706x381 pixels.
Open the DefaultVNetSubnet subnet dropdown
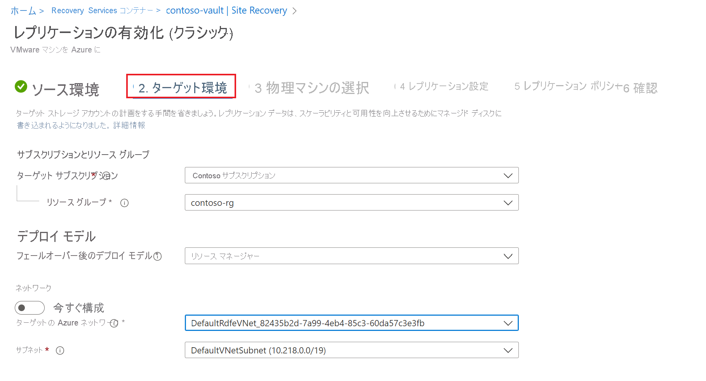(351, 350)
